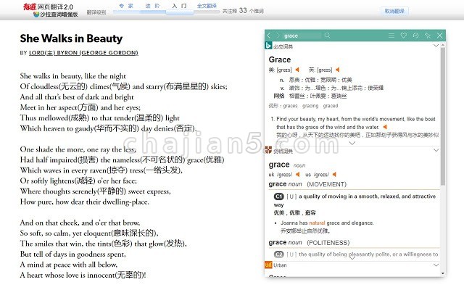This screenshot has width=464, height=290.
Task: Collapse the Urban dictionary section
Action: [x=436, y=265]
